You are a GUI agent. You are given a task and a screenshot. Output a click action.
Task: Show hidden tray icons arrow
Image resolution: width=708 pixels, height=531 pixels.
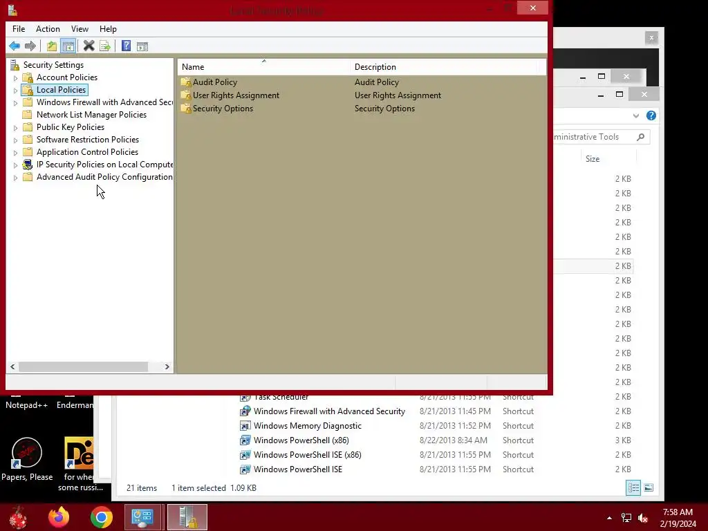point(610,518)
